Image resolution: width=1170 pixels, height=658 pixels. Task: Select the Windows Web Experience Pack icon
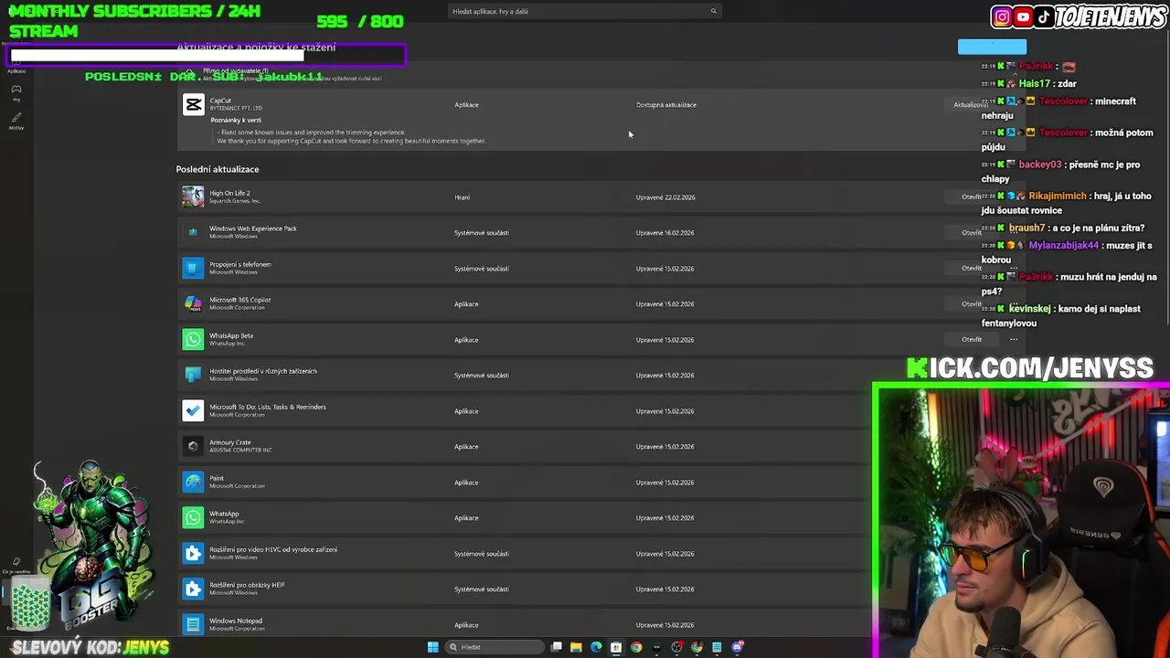tap(193, 232)
